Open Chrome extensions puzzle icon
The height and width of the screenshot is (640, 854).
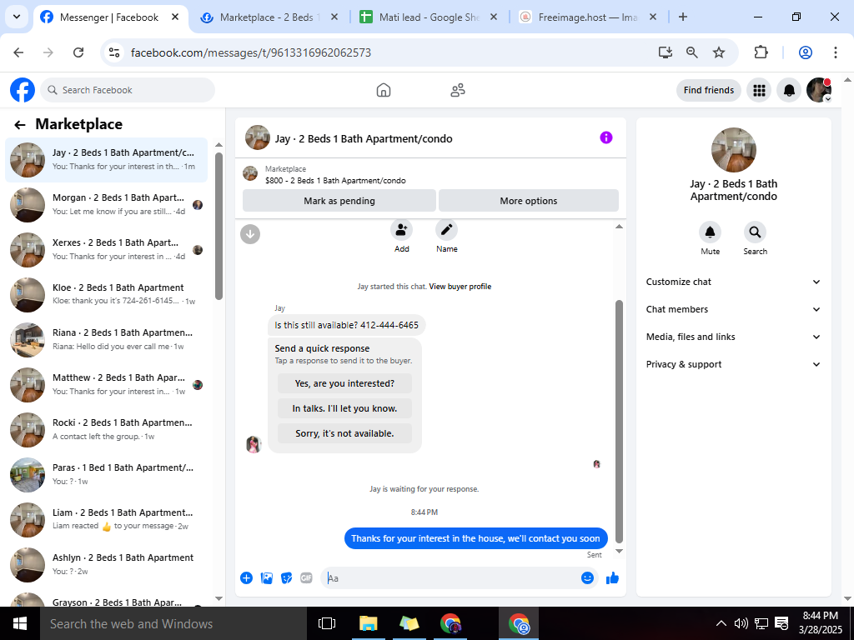tap(761, 52)
